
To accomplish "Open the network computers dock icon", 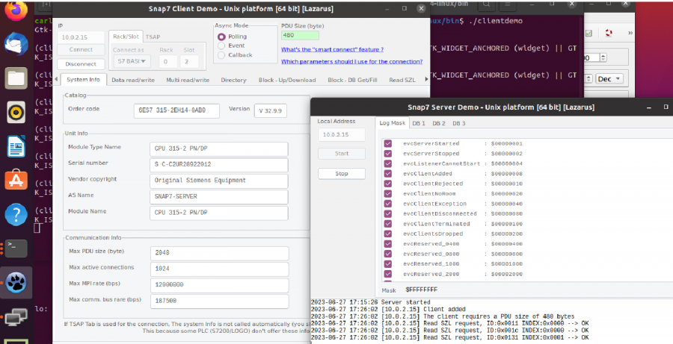I will pyautogui.click(x=16, y=317).
